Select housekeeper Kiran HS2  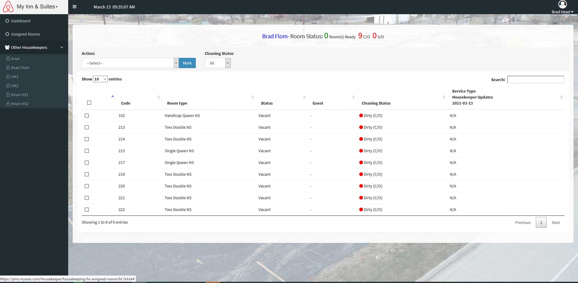(20, 104)
